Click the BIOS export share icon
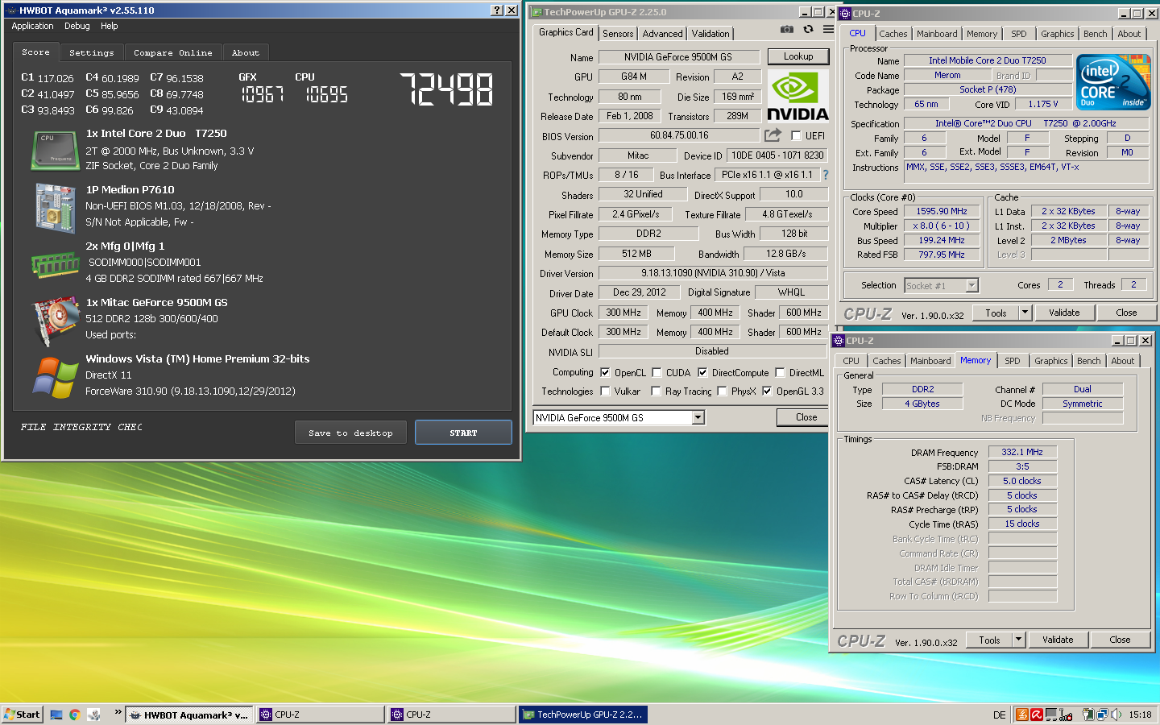 (x=773, y=135)
